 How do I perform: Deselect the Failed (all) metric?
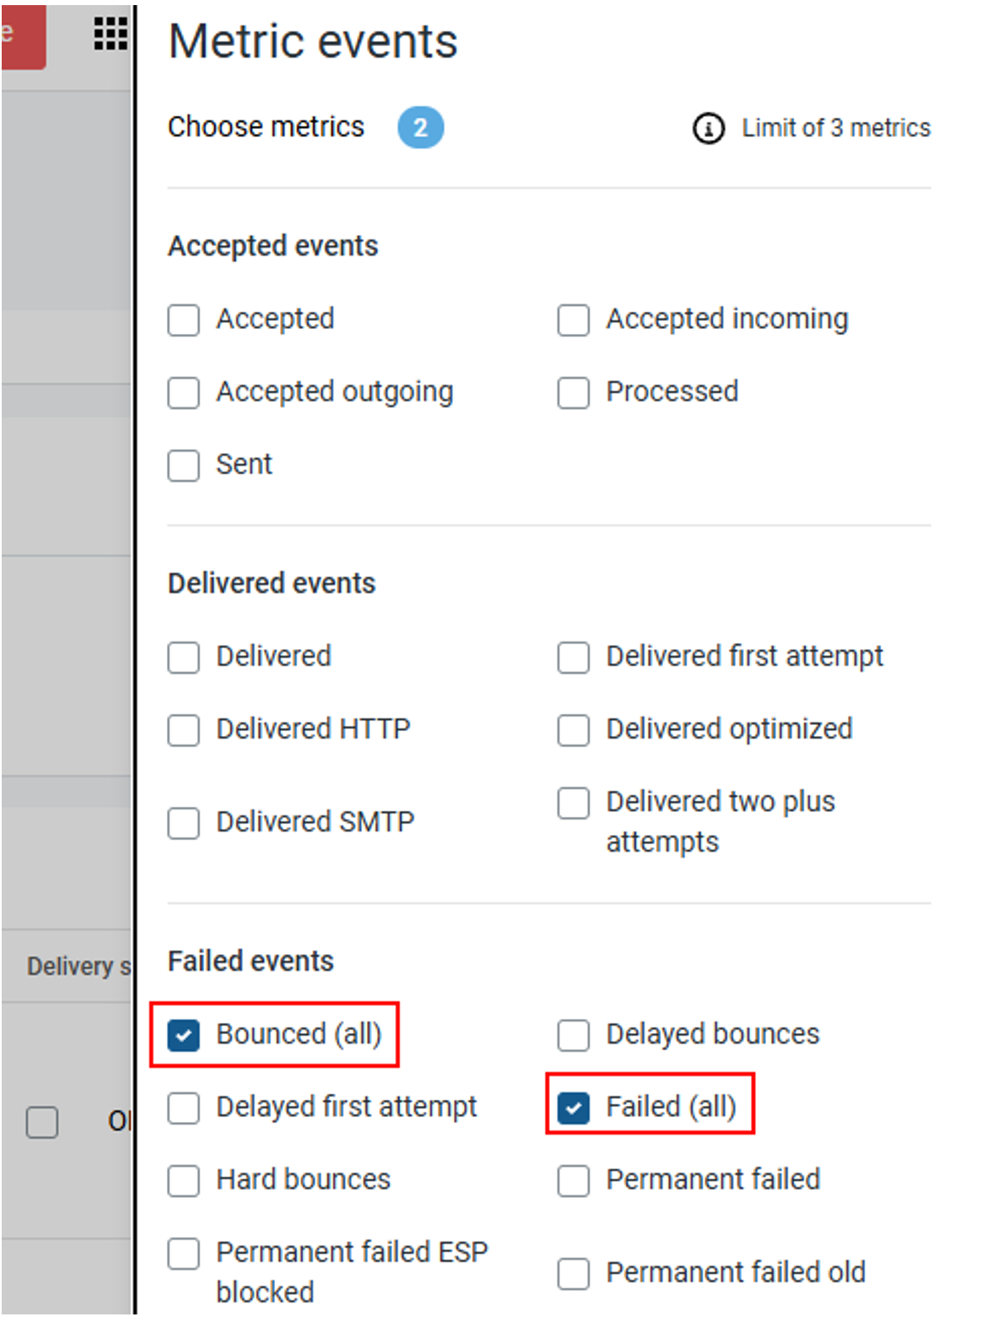tap(573, 1107)
